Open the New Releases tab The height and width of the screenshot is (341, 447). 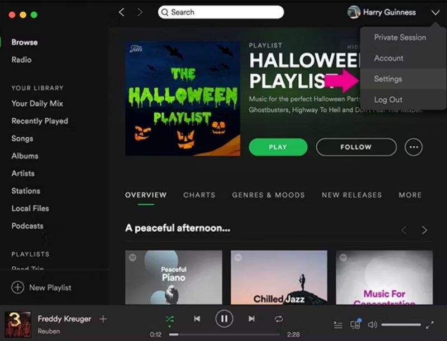pos(351,195)
